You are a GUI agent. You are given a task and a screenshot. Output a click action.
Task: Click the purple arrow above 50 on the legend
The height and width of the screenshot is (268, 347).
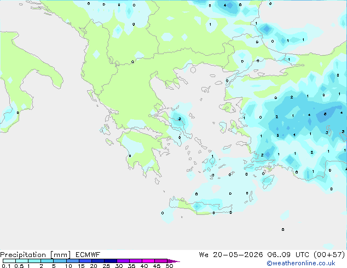[173, 261]
